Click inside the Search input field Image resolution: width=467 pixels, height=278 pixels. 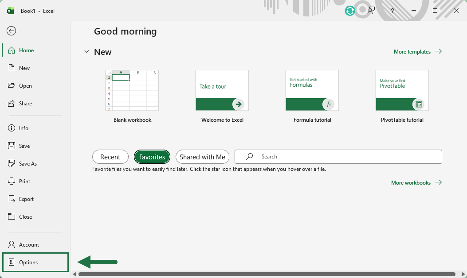click(x=338, y=157)
